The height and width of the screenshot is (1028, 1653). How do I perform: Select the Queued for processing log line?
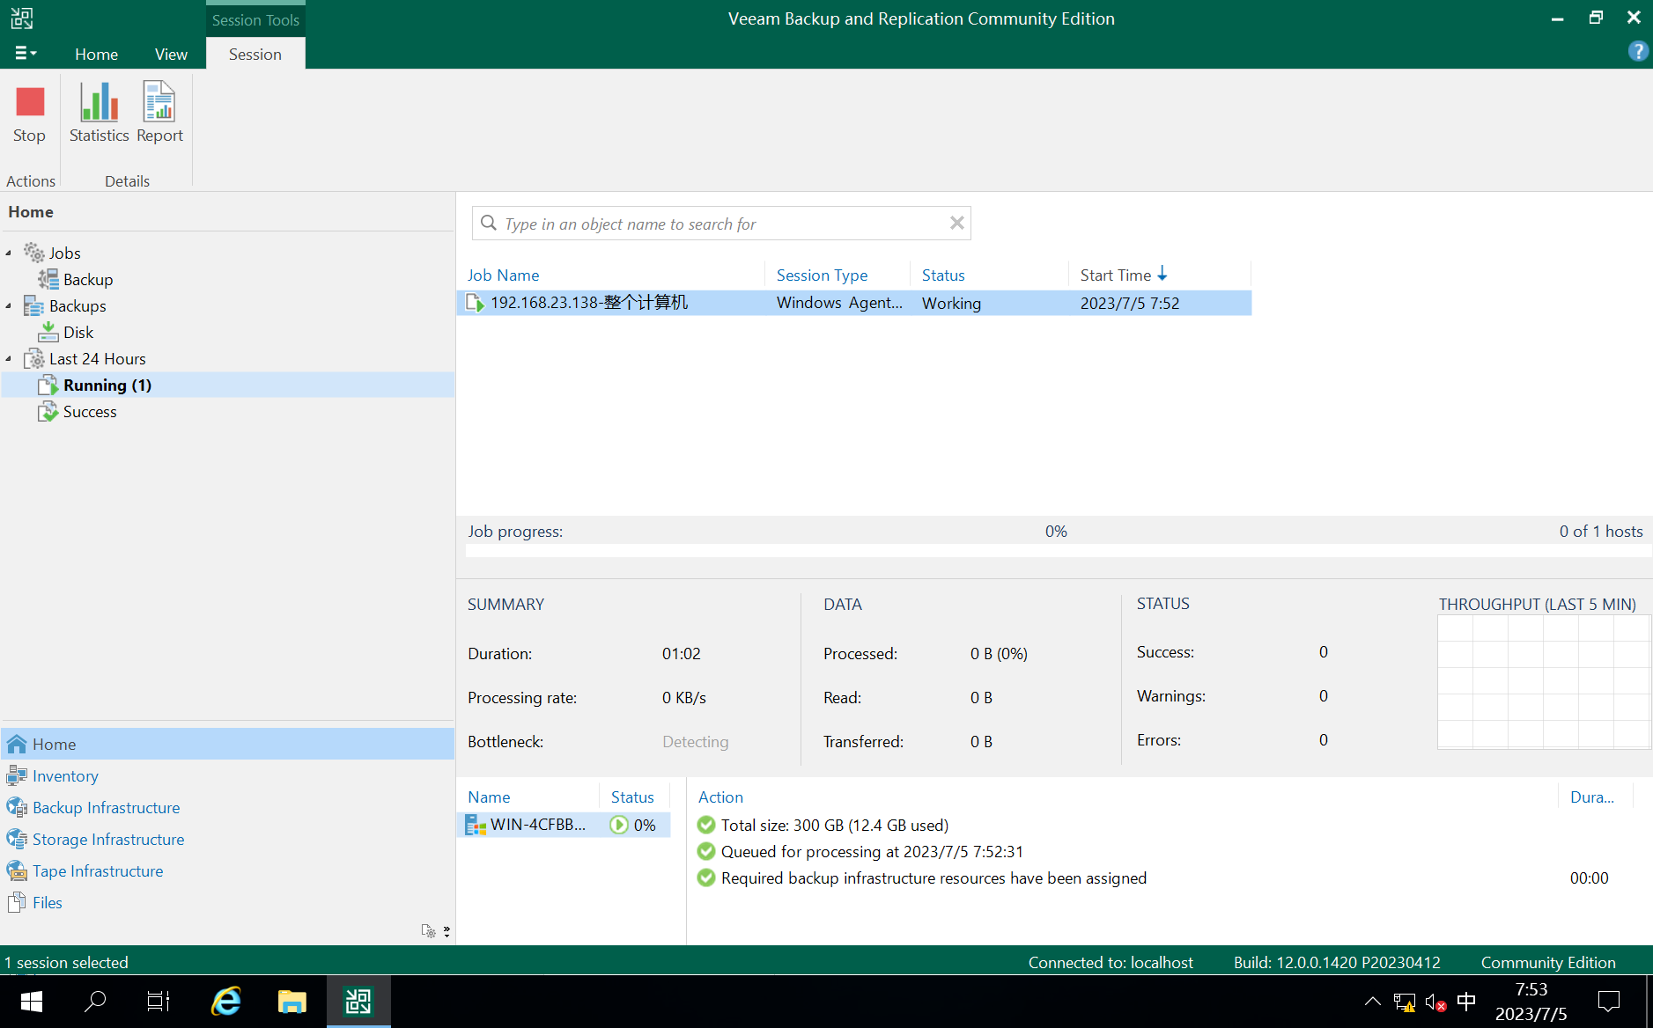point(871,851)
